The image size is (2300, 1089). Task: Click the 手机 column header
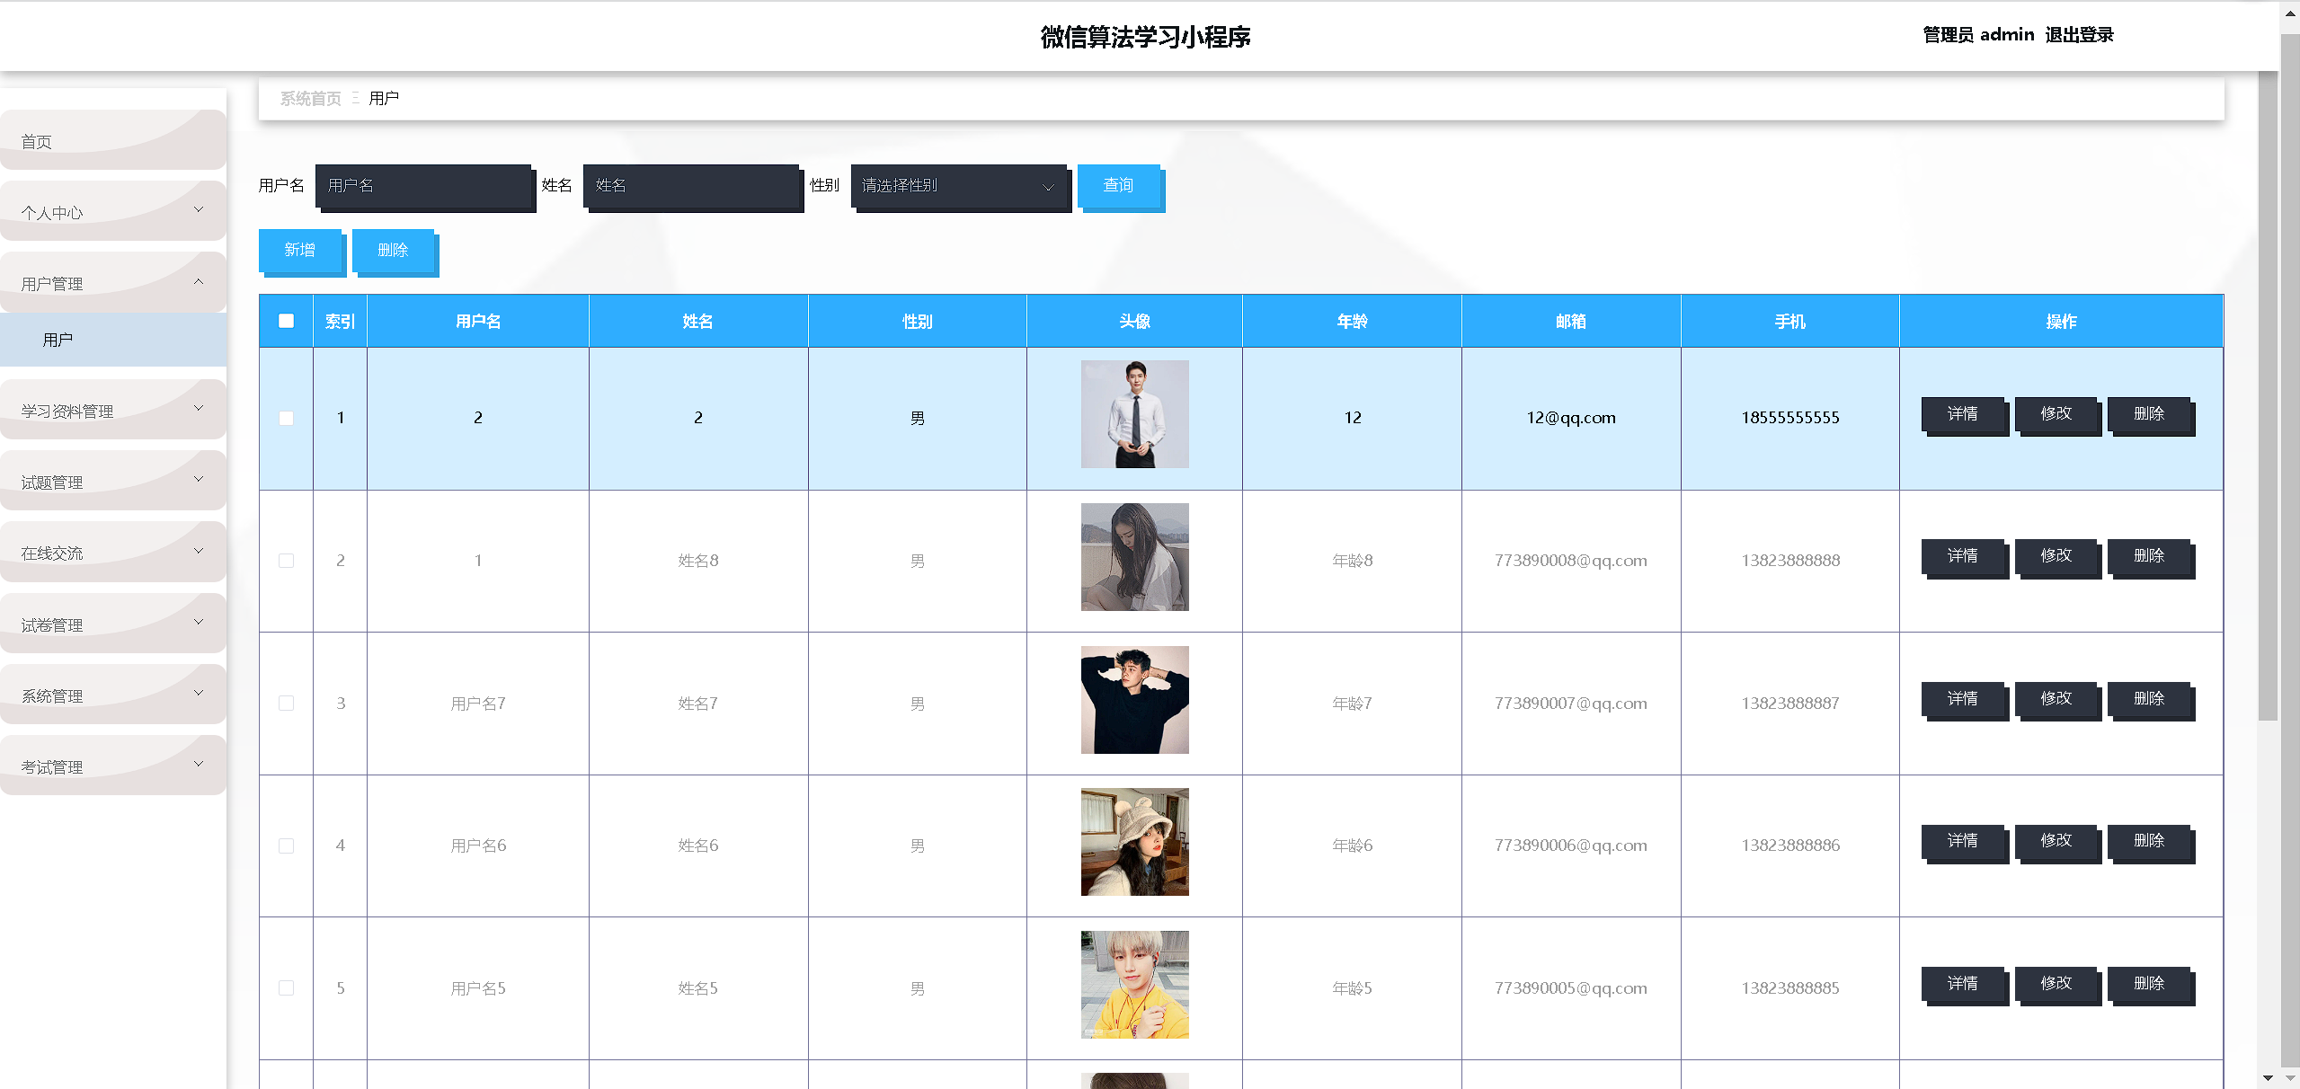pyautogui.click(x=1790, y=322)
